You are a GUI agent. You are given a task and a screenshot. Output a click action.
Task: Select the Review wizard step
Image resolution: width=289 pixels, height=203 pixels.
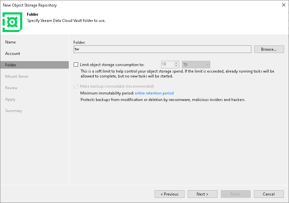(x=11, y=88)
